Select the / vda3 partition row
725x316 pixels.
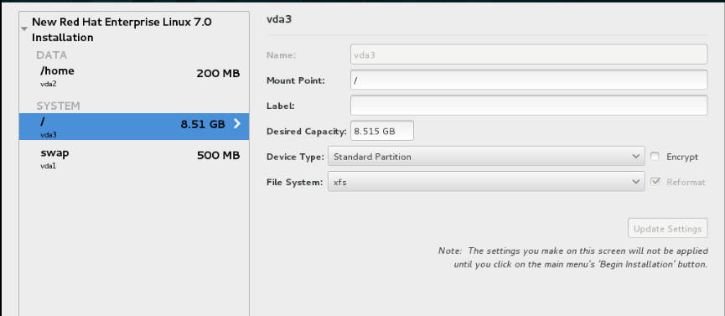[x=134, y=127]
